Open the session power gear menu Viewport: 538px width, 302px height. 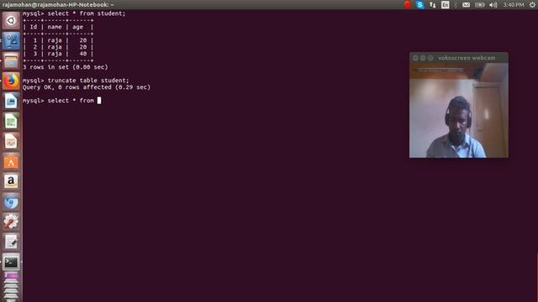tap(532, 5)
